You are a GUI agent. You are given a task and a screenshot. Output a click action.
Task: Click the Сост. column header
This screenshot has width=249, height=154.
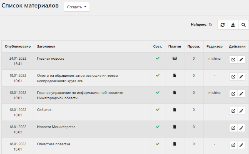[x=158, y=46]
